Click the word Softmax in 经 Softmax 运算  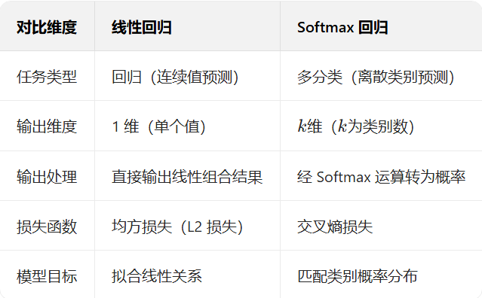pyautogui.click(x=343, y=177)
